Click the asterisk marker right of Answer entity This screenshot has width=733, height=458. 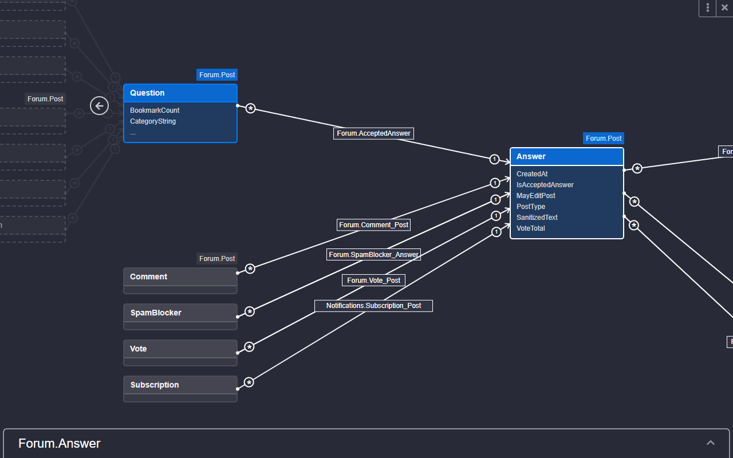(637, 168)
